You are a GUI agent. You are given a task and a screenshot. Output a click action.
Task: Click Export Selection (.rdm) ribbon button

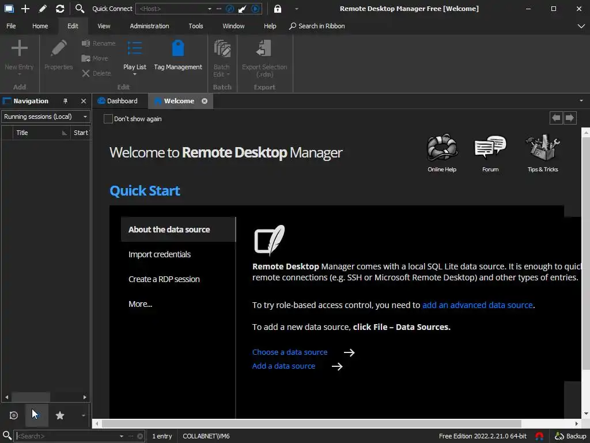[x=264, y=58]
